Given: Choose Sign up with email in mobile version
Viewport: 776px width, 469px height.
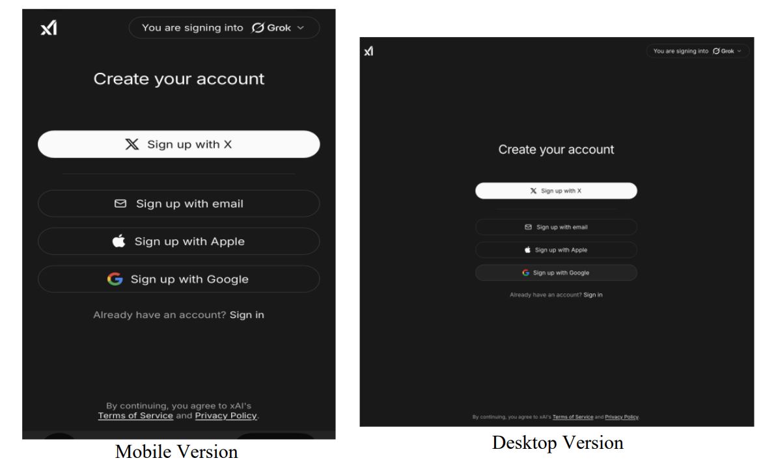Looking at the screenshot, I should (178, 204).
